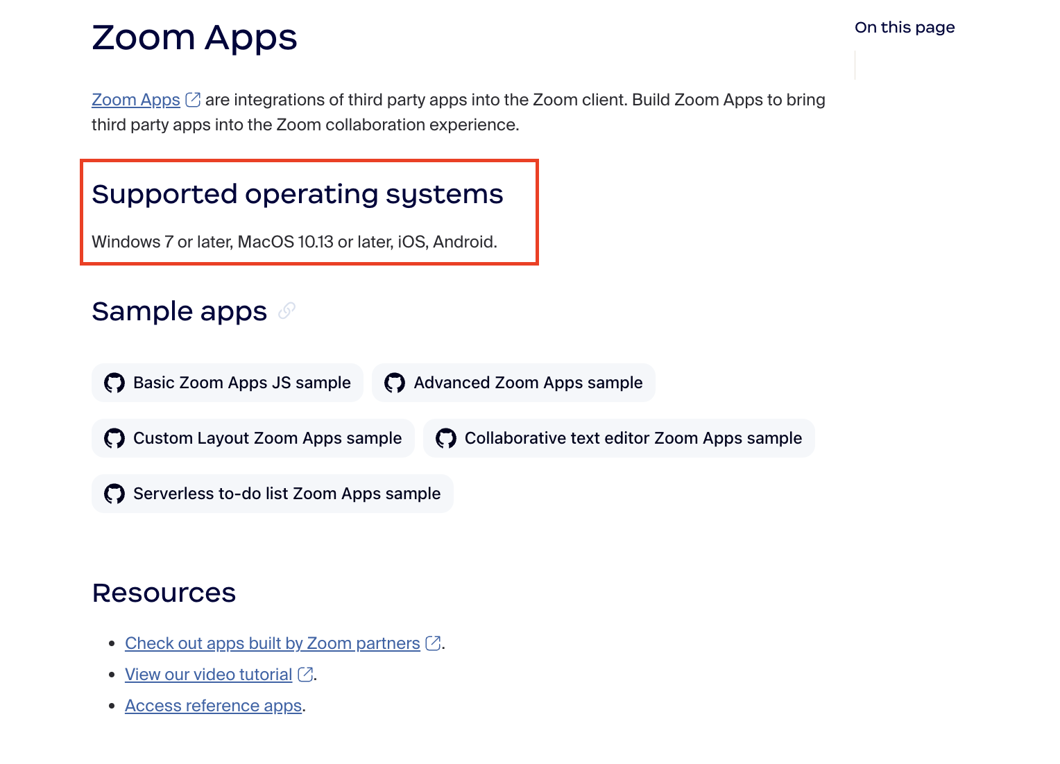The width and height of the screenshot is (1060, 764).
Task: Click the Zoom Apps page title
Action: coord(195,37)
